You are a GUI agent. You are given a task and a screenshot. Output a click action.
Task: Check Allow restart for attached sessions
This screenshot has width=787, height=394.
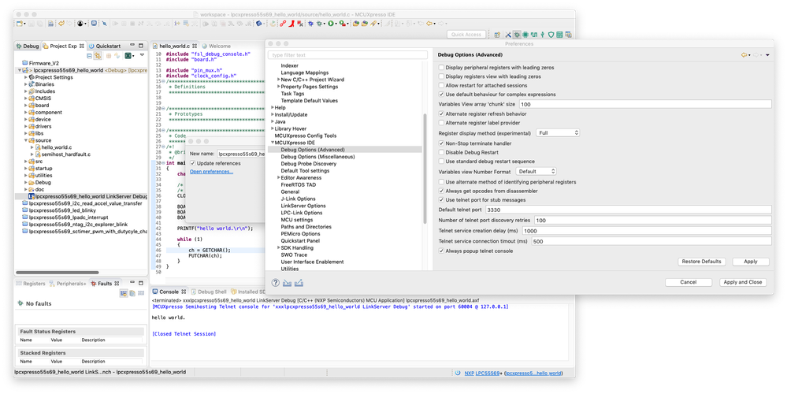[x=441, y=85]
